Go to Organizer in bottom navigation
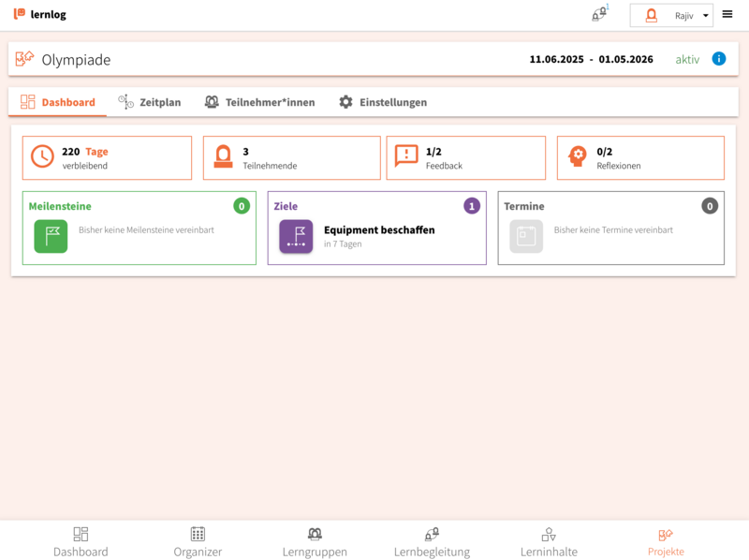This screenshot has height=560, width=749. (198, 541)
